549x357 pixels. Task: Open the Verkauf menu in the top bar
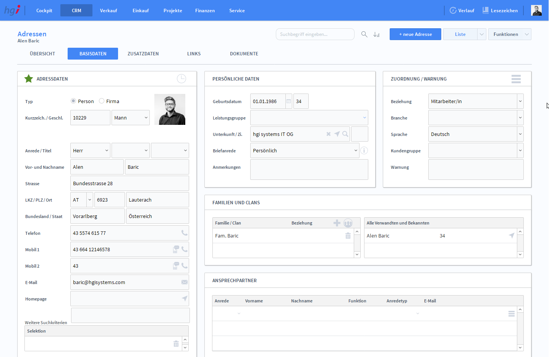(109, 11)
